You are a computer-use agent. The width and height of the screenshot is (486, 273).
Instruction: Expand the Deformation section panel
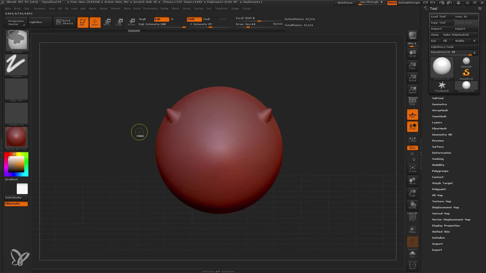tap(441, 153)
